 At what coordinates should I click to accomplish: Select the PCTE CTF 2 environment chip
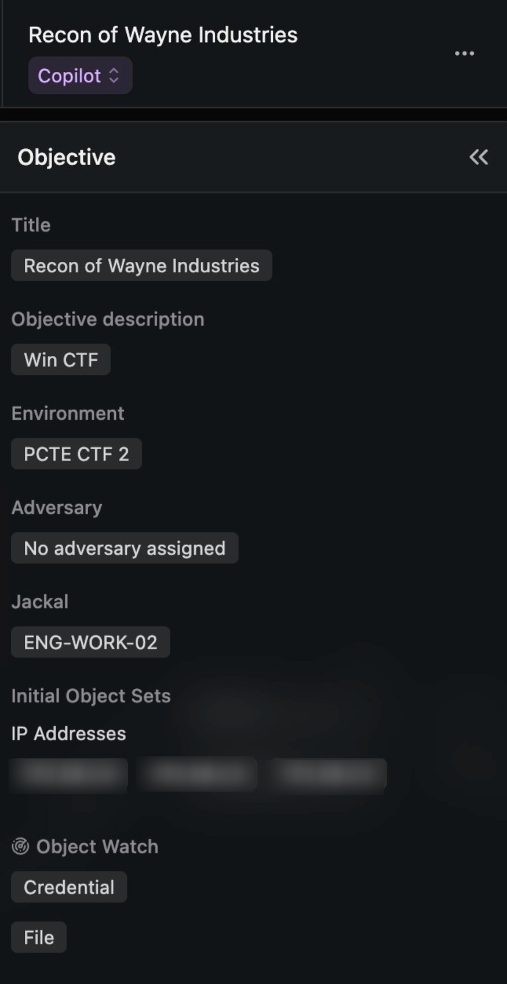(76, 454)
